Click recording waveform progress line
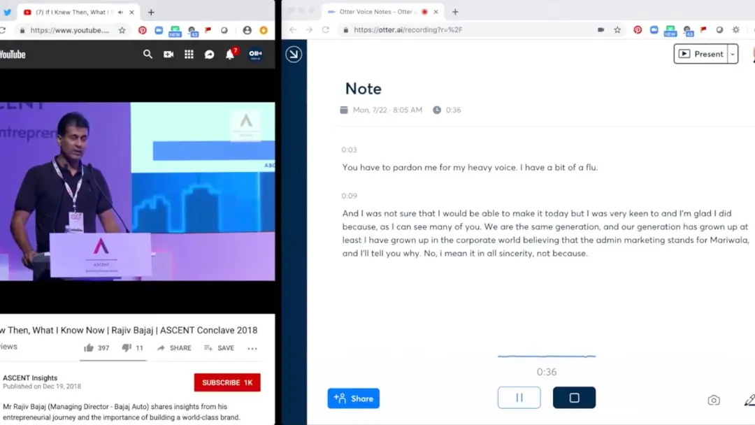Viewport: 755px width, 425px height. click(x=547, y=356)
